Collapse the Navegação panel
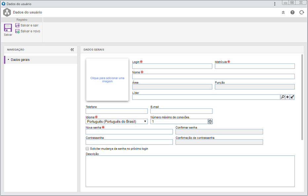Screen dimensions: 308x196 [72, 50]
